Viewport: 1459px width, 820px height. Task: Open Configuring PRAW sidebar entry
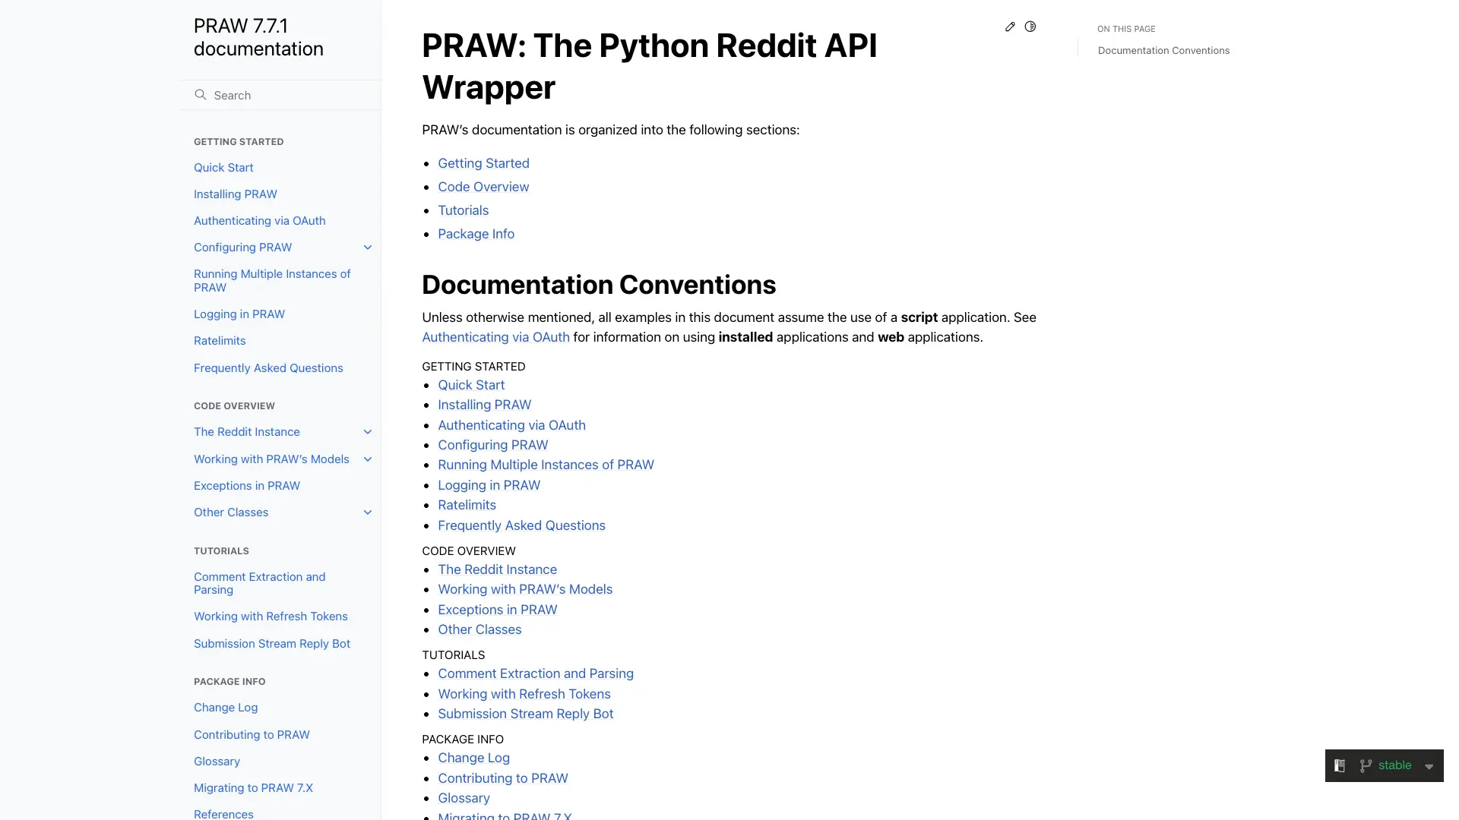(242, 248)
